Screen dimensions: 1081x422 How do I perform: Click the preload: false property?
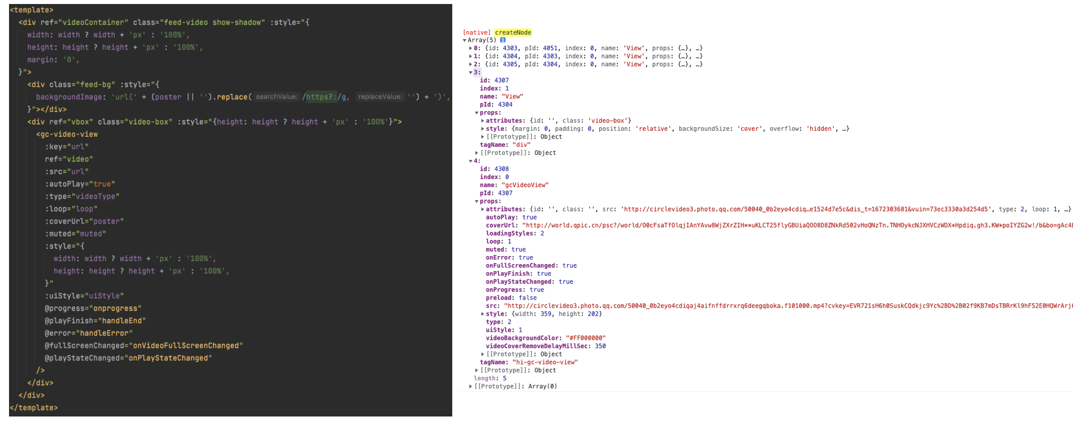pyautogui.click(x=511, y=298)
